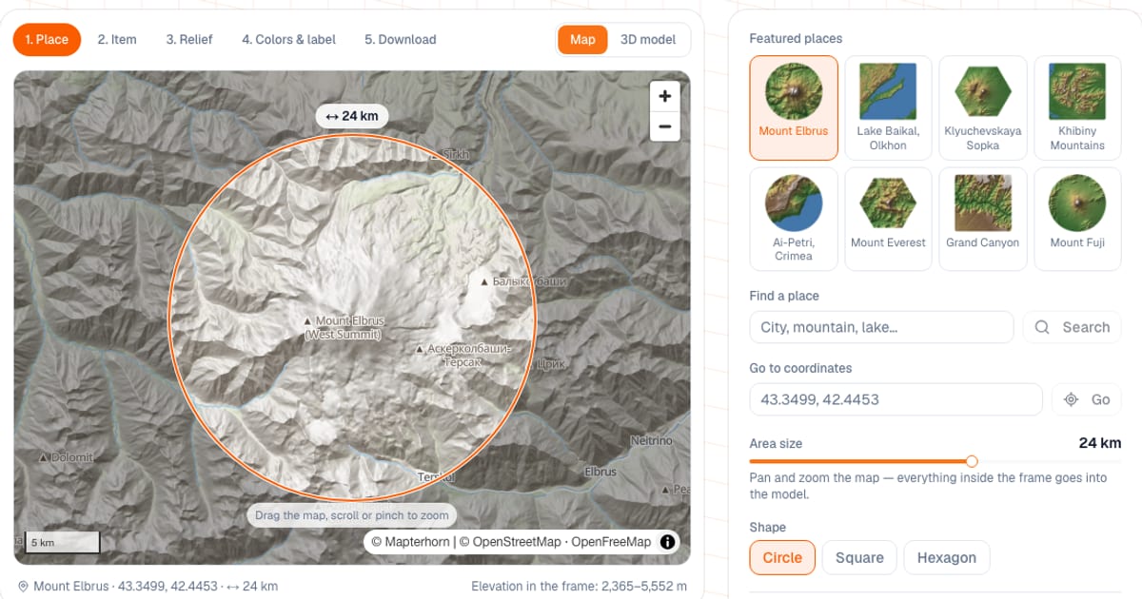
Task: Click the Dolomit peak label on map
Action: tap(67, 457)
